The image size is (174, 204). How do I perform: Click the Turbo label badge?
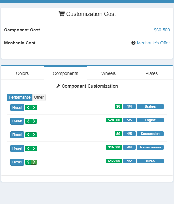pos(150,161)
